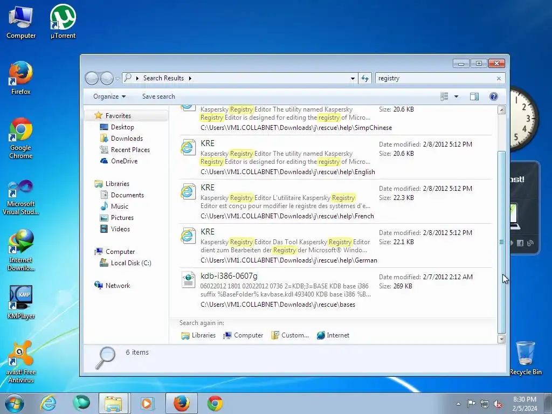The height and width of the screenshot is (414, 552).
Task: Switch to Windows Explorer on the taskbar
Action: pos(113,403)
